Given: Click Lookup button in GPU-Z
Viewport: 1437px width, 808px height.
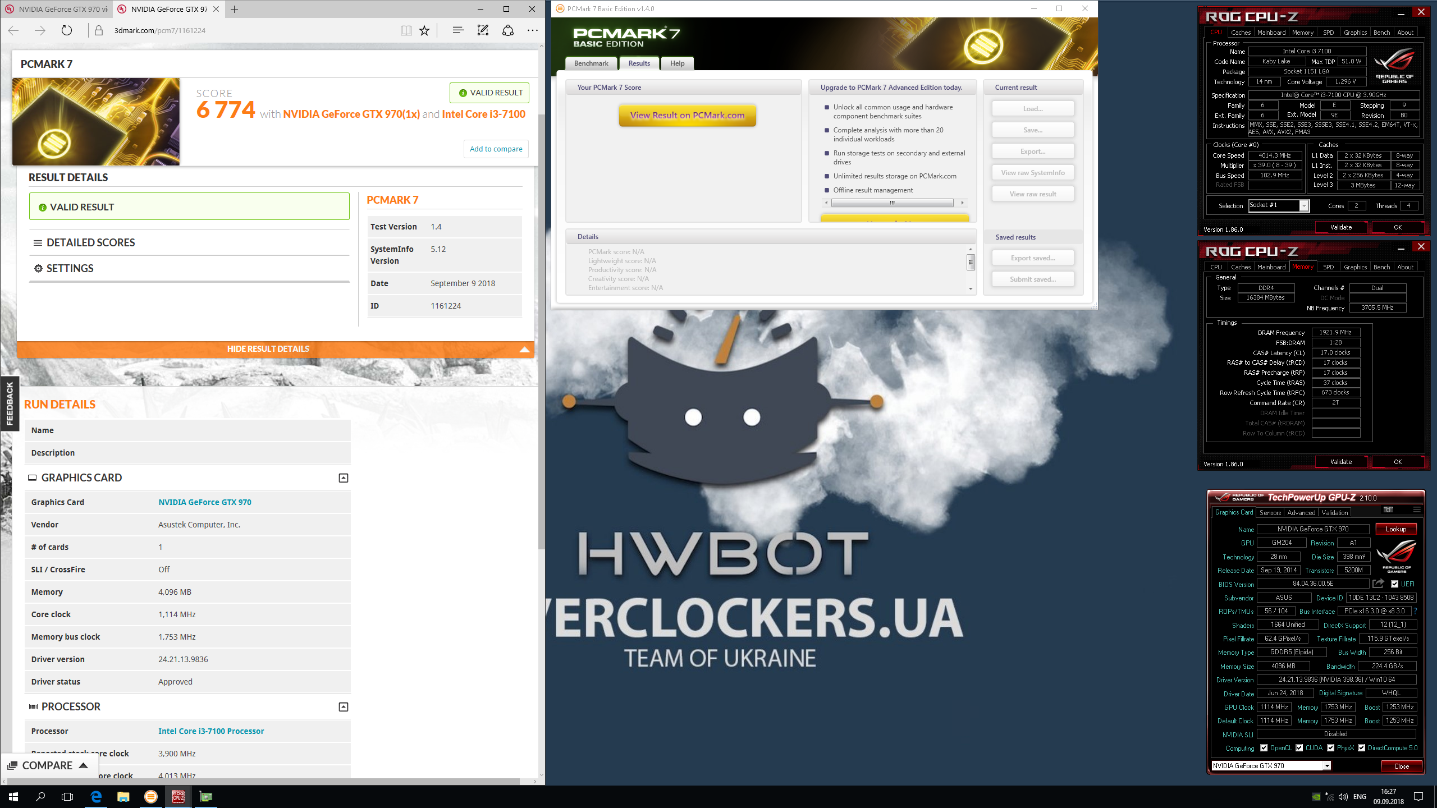Looking at the screenshot, I should pos(1395,529).
